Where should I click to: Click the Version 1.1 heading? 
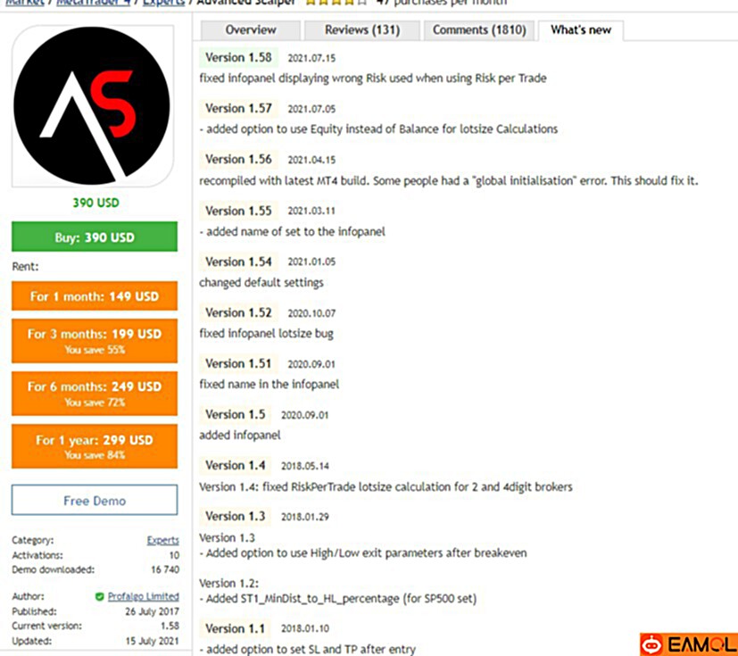(x=236, y=628)
